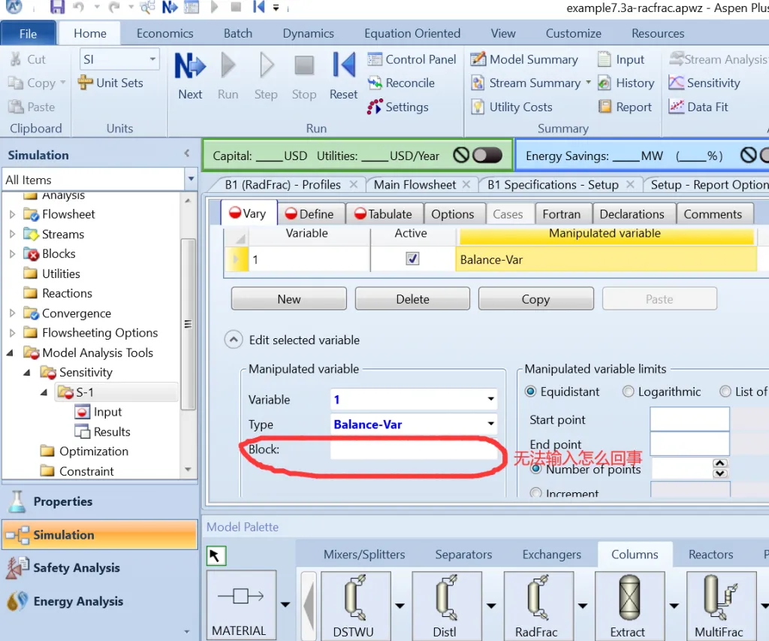Select the Equidistant limits option

[x=530, y=392]
